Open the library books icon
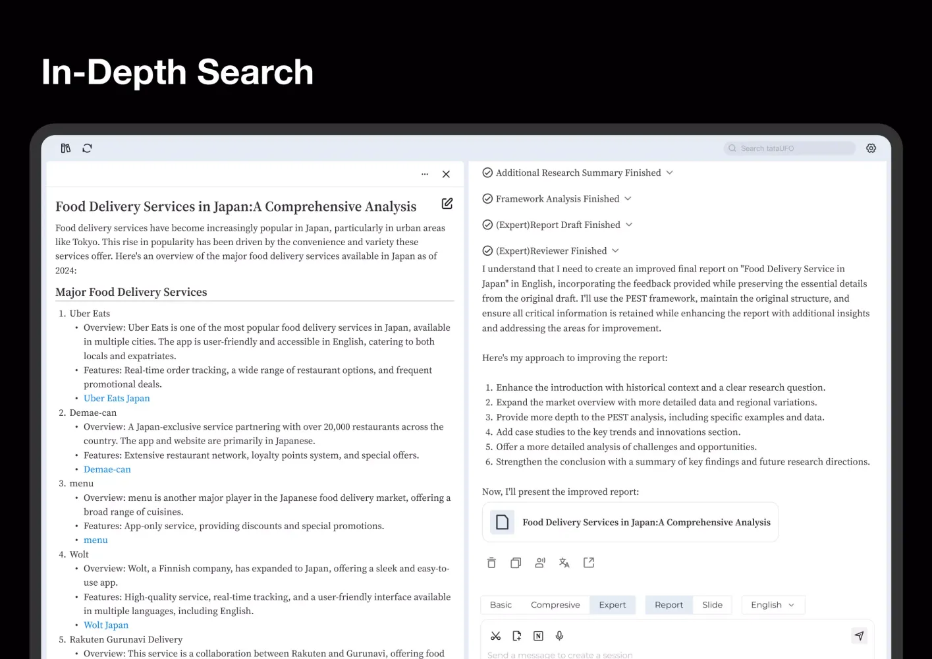The width and height of the screenshot is (932, 659). pos(66,148)
